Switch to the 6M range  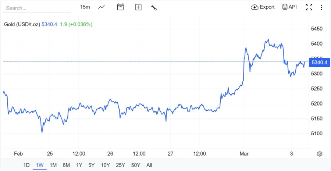tap(66, 165)
